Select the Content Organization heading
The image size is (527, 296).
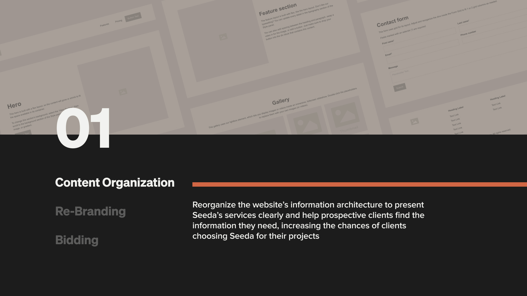click(x=115, y=183)
